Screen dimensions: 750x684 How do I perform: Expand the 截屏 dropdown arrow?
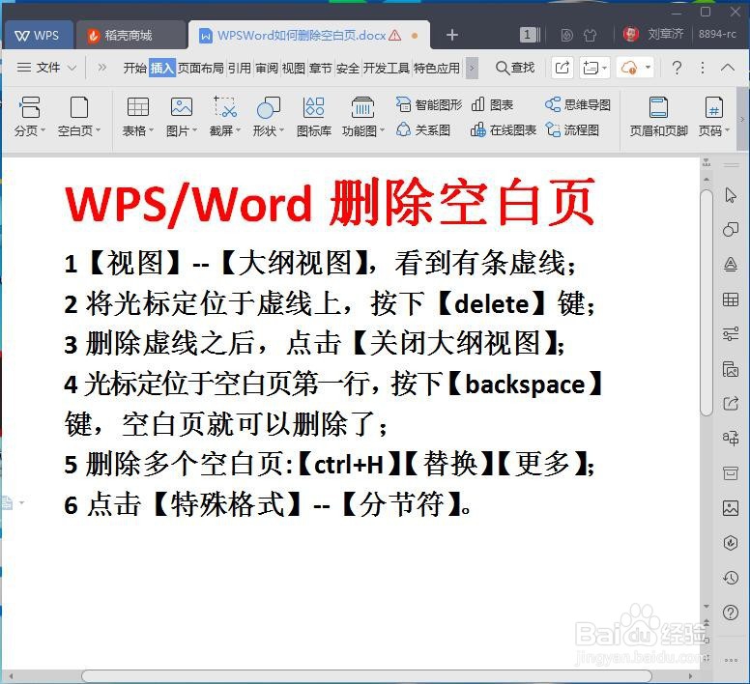(238, 130)
